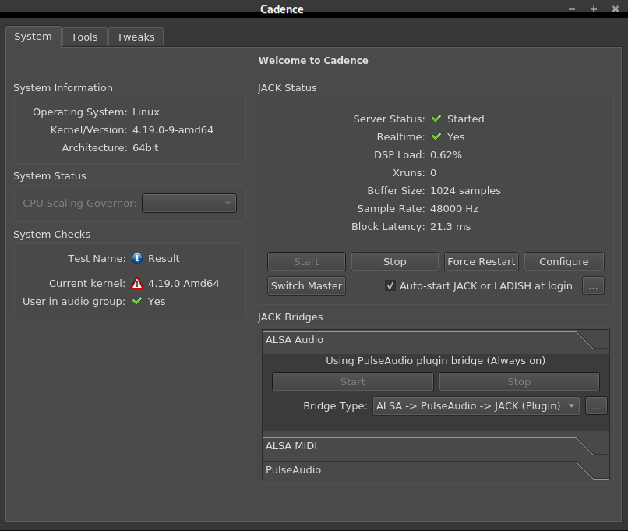This screenshot has height=531, width=628.
Task: Click the green check for audio group
Action: [137, 302]
